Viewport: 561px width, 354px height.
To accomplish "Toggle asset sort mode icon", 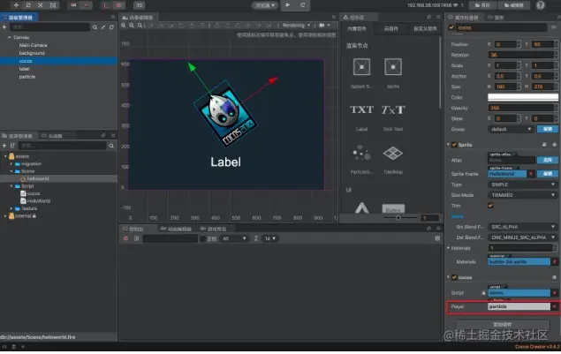I will [12, 146].
